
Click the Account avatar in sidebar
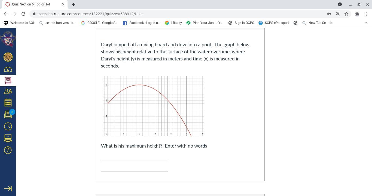click(8, 57)
